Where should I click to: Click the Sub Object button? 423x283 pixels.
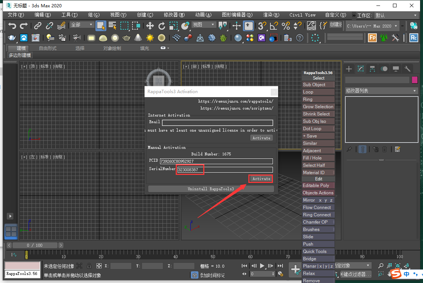(318, 85)
